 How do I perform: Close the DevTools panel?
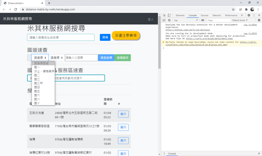[259, 15]
